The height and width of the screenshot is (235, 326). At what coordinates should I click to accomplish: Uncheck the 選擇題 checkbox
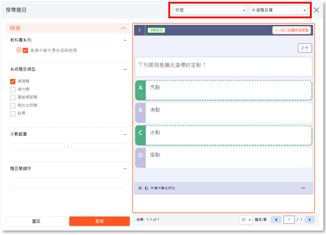(x=13, y=81)
